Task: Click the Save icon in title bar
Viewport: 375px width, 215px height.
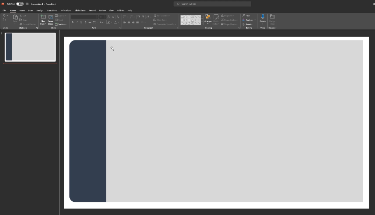Action: click(27, 4)
